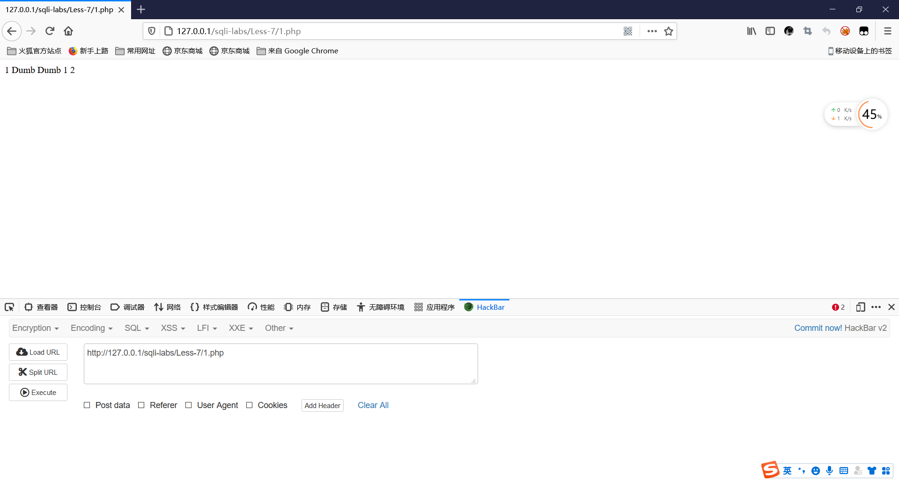
Task: Expand the Encoding dropdown
Action: pyautogui.click(x=92, y=328)
